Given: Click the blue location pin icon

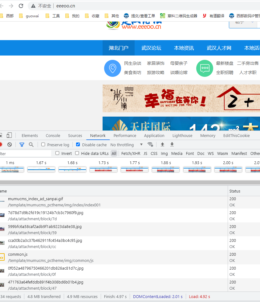Looking at the screenshot, I should [112, 68].
